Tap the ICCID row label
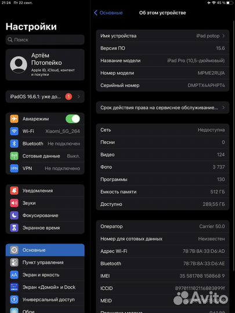235x313 pixels. click(x=107, y=288)
